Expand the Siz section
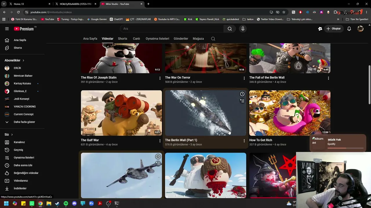Viewport: 371px width, 208px height. (9, 135)
